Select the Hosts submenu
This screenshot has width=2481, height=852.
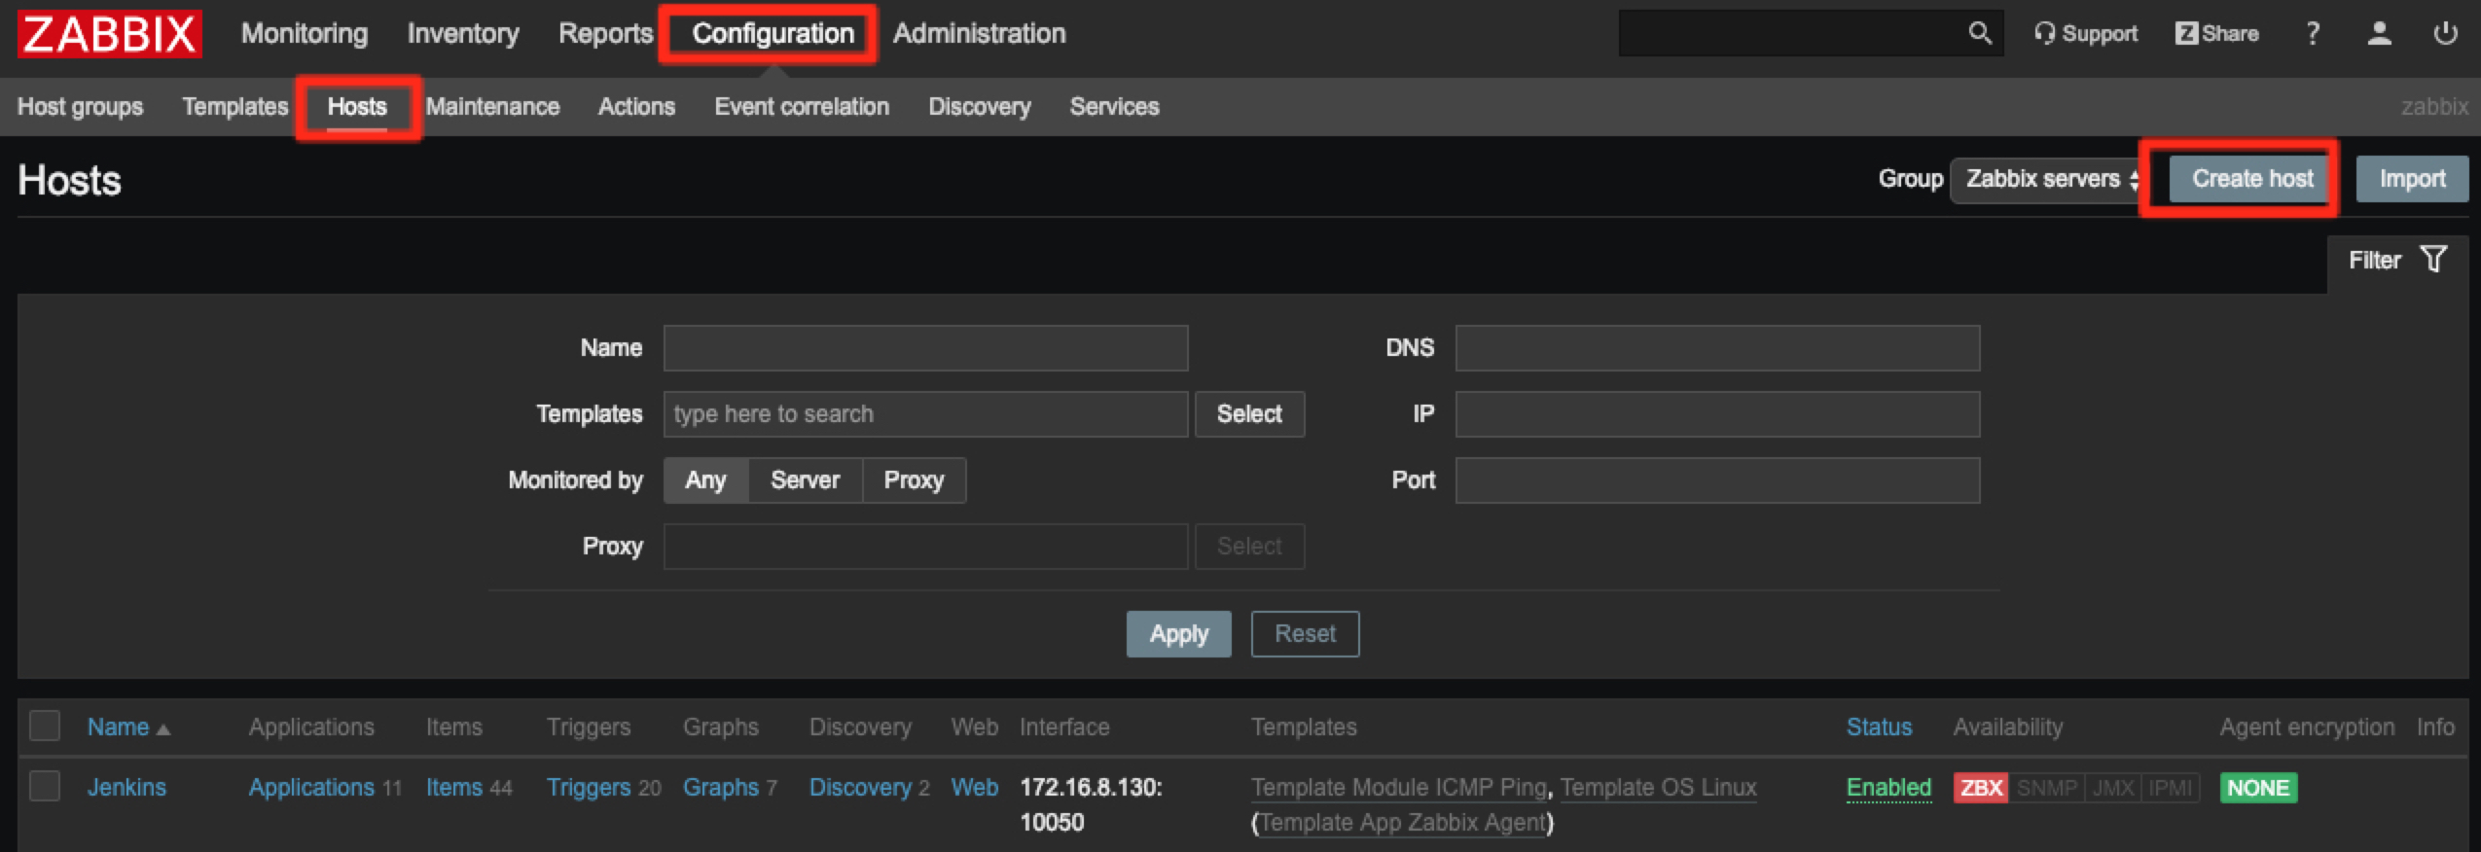pyautogui.click(x=357, y=107)
